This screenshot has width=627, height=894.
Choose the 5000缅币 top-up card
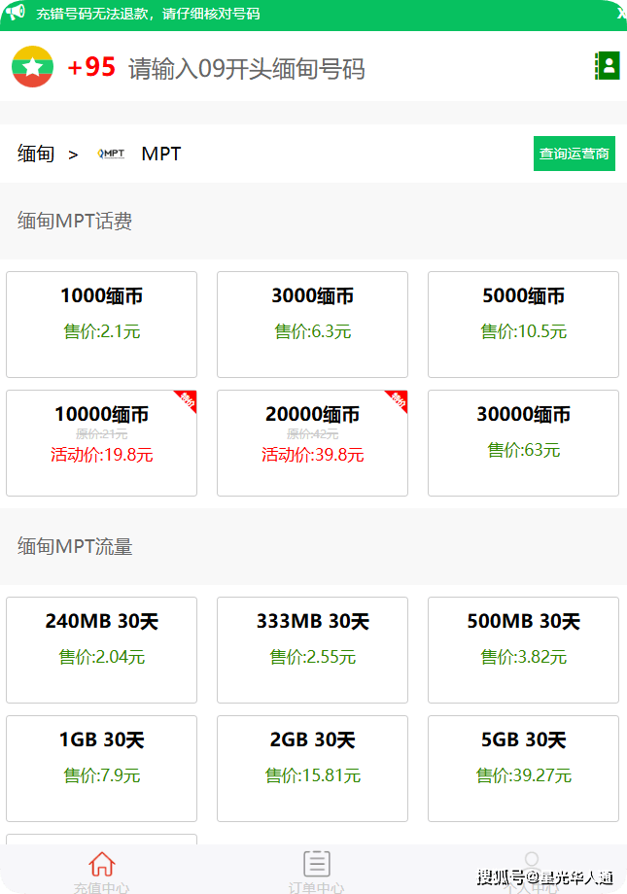[523, 325]
